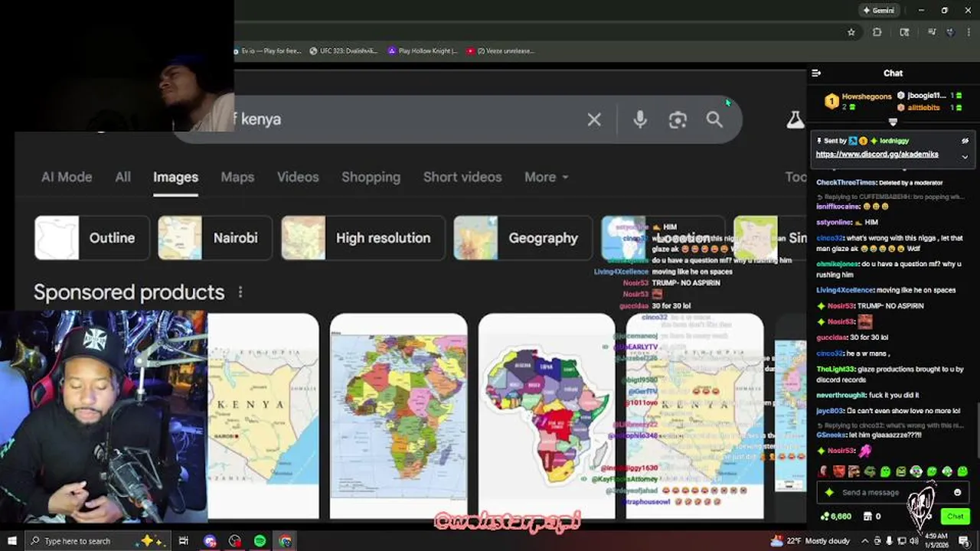
Task: Open the colorful Africa political map product
Action: 398,416
